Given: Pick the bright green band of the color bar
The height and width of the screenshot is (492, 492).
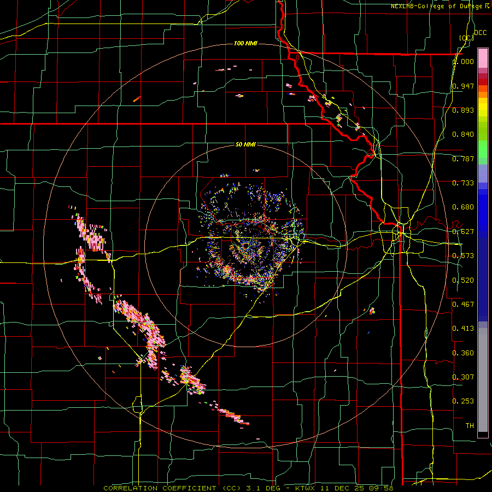Looking at the screenshot, I should (x=483, y=149).
